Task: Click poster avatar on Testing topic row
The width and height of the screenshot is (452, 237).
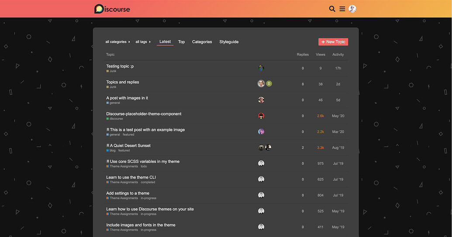Action: click(261, 68)
